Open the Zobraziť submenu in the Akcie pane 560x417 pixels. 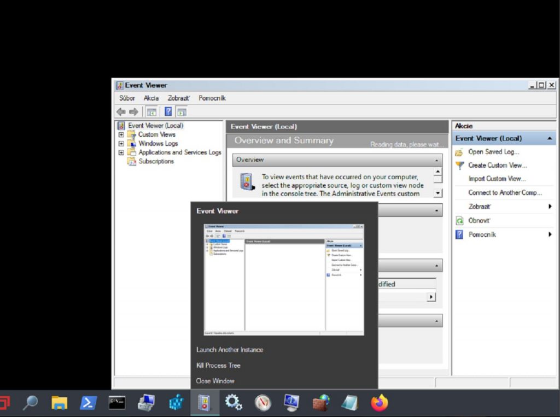click(x=504, y=207)
